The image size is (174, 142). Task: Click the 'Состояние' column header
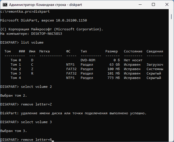pos(133,51)
